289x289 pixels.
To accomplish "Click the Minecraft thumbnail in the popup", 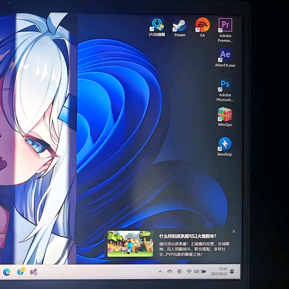I will 130,244.
